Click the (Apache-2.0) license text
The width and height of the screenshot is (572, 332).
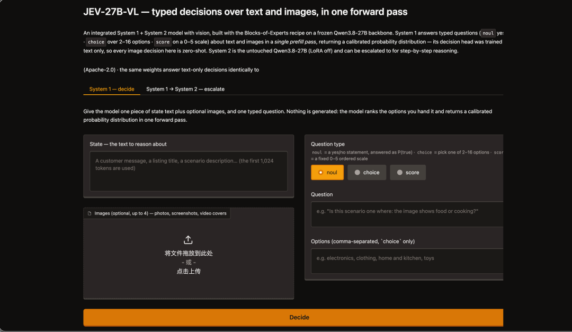(100, 70)
